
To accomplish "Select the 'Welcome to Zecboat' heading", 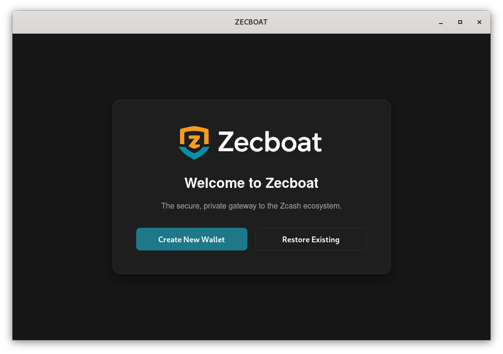I will tap(251, 183).
